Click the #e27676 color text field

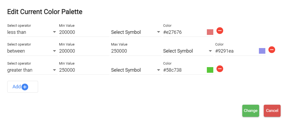coord(184,32)
